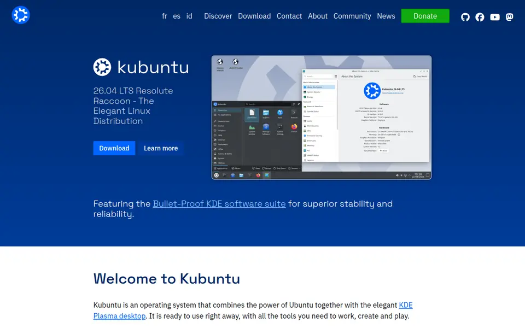Open the Mastodon icon link
Screen dimensions: 525x328
(x=509, y=17)
